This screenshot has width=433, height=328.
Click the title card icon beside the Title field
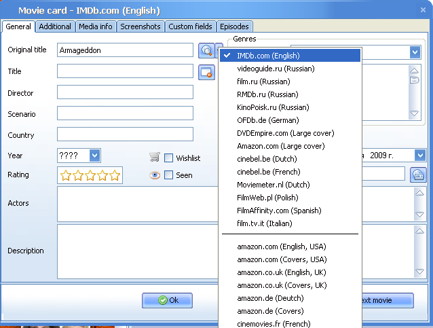click(x=206, y=73)
